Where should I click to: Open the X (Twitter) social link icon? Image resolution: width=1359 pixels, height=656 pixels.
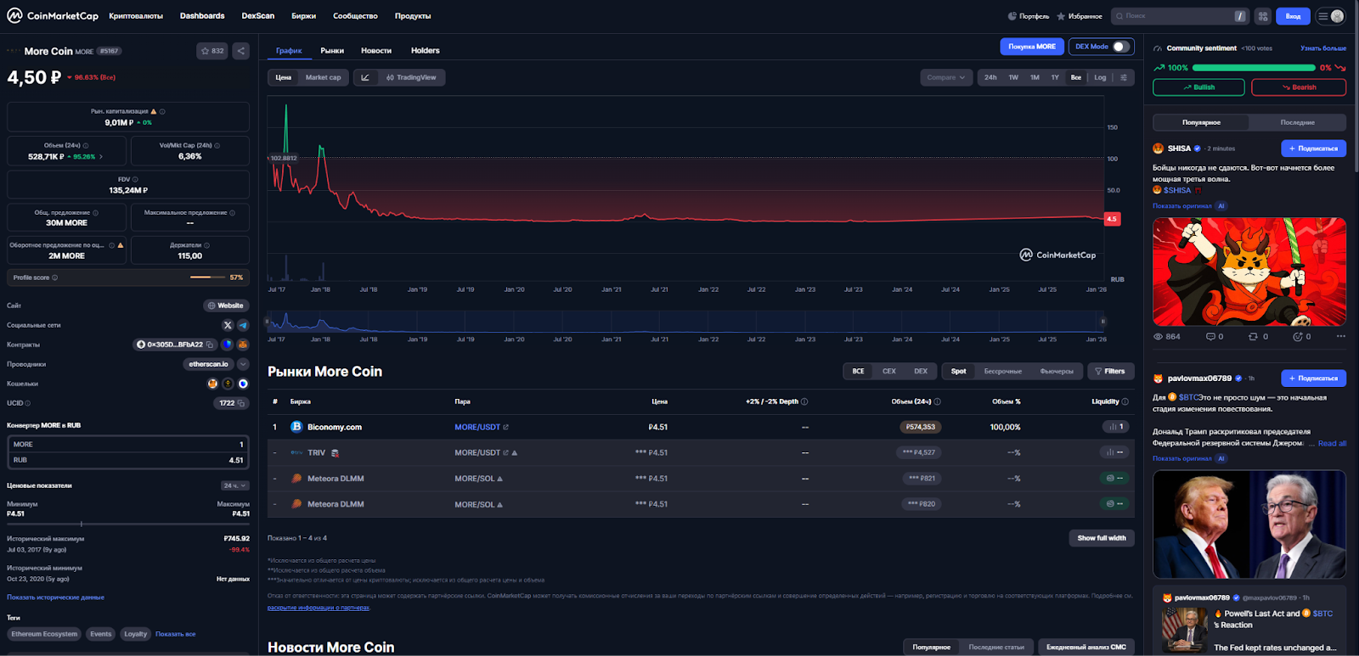point(228,325)
